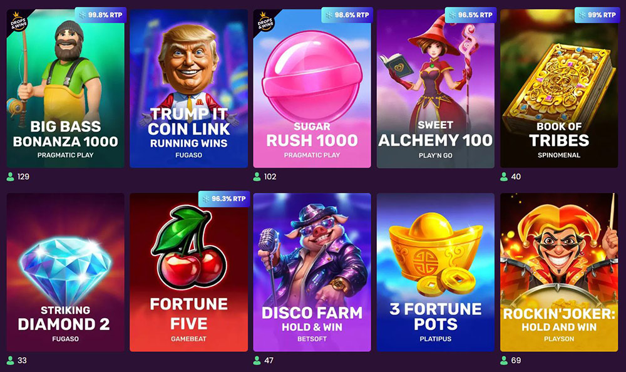
Task: Launch Disco Farm Hold & Win
Action: [x=312, y=272]
